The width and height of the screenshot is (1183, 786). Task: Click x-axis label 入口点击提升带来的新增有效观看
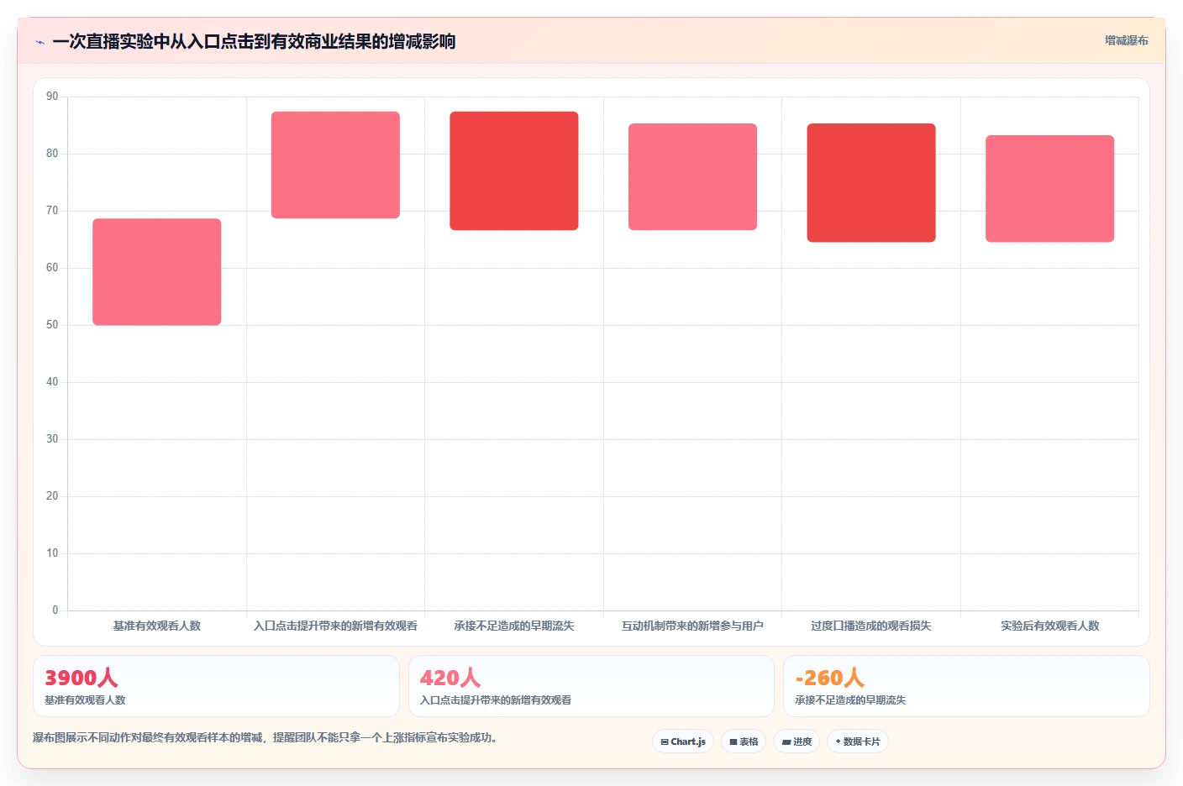335,626
